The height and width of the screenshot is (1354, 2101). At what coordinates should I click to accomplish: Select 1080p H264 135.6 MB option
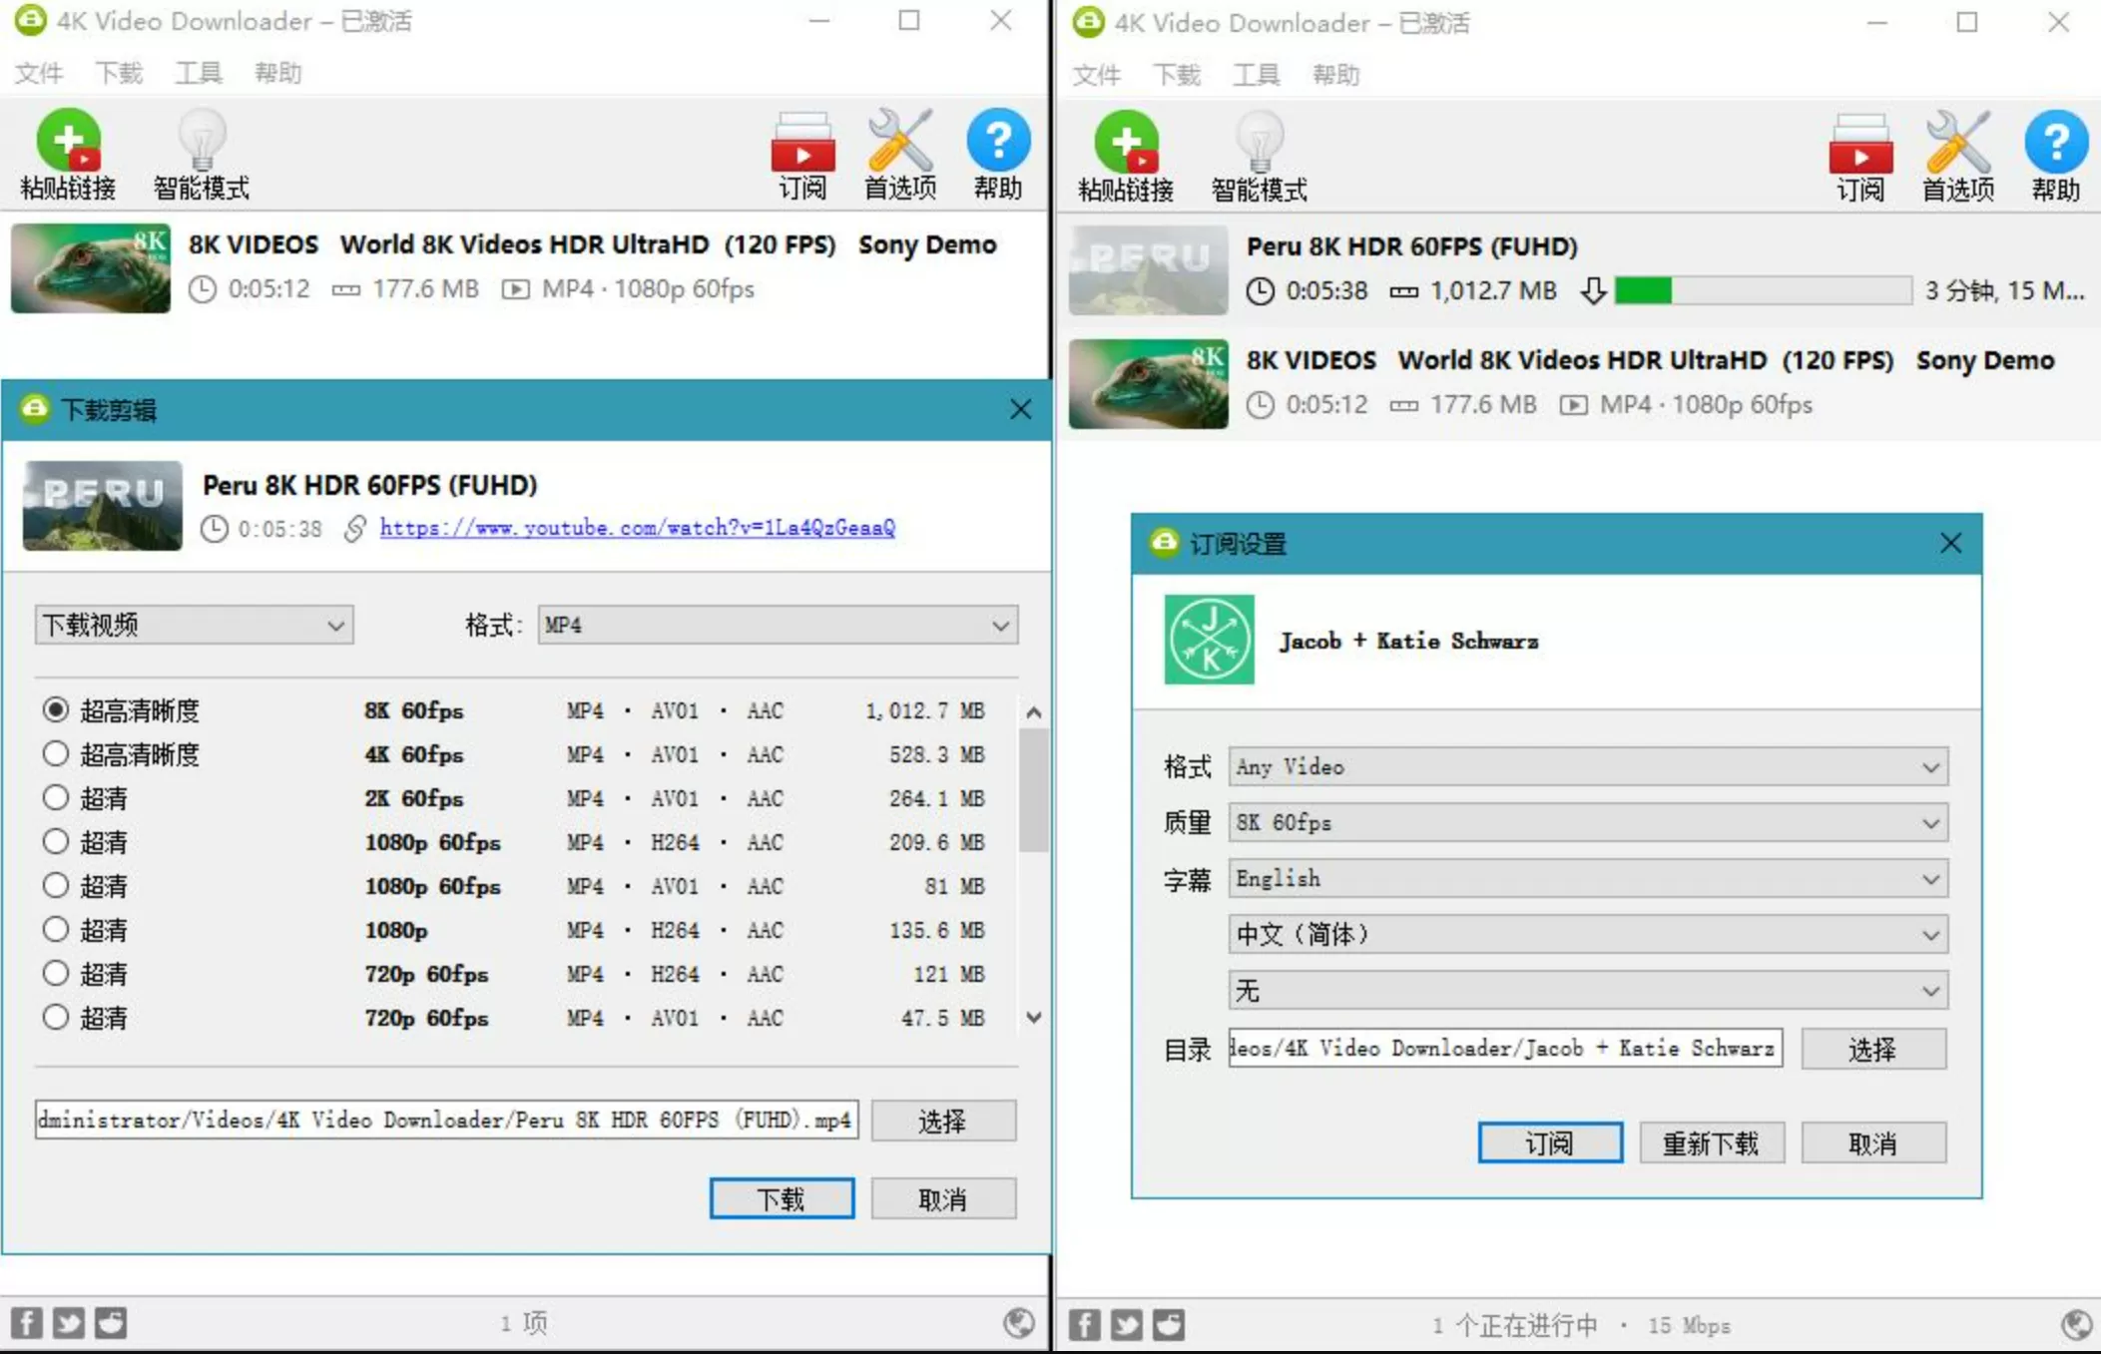click(56, 930)
